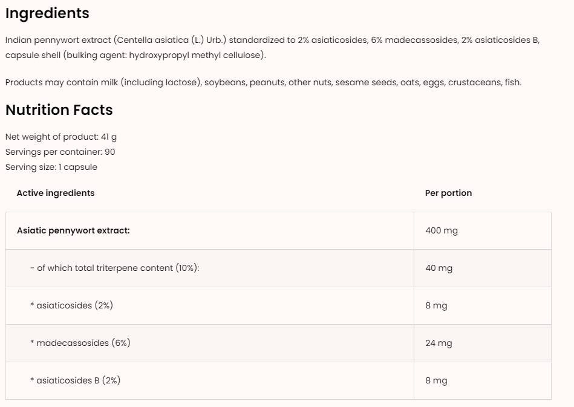Image resolution: width=574 pixels, height=407 pixels.
Task: Select the madecassosides (6%) row label
Action: 80,343
